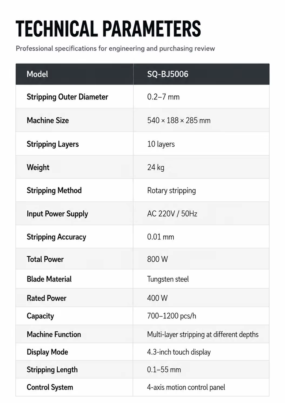Image resolution: width=285 pixels, height=403 pixels.
Task: Select the Rotary stripping value
Action: pos(171,191)
